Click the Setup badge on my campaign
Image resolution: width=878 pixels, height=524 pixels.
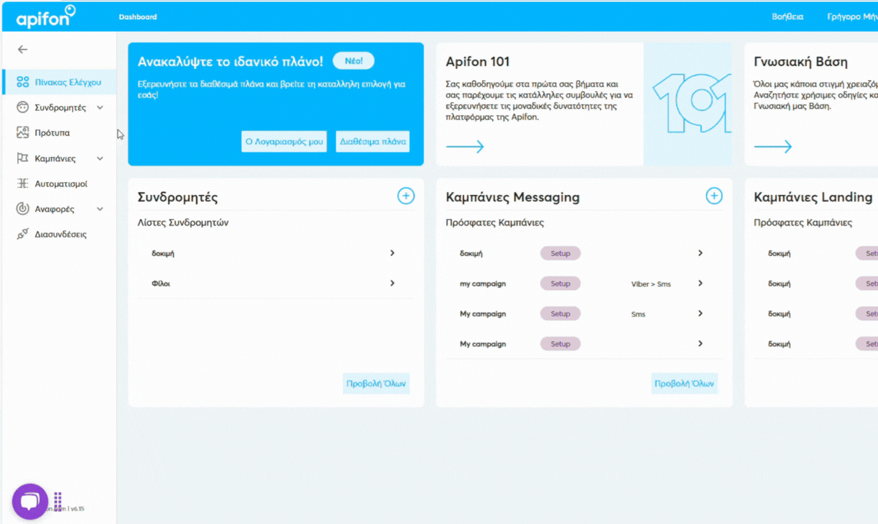[560, 283]
